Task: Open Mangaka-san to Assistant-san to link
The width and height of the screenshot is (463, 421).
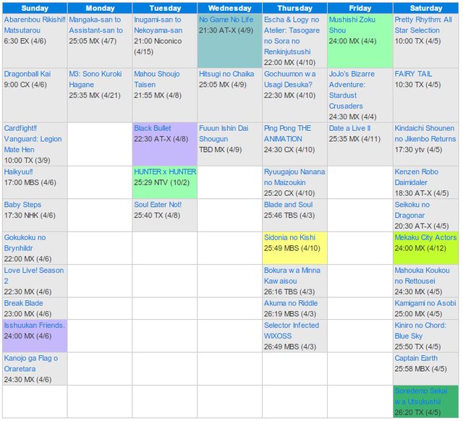Action: tap(95, 25)
